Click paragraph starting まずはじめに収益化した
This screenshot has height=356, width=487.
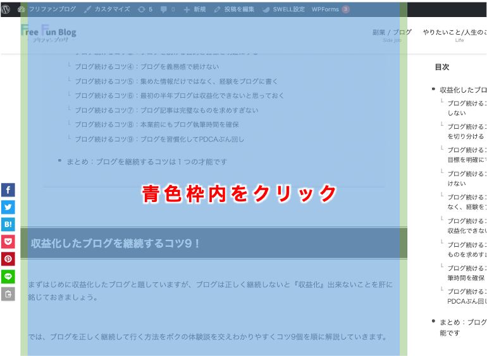point(210,290)
